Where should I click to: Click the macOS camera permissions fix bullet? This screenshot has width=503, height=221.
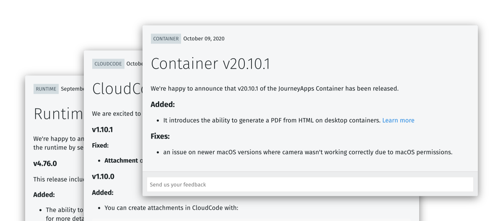(308, 152)
